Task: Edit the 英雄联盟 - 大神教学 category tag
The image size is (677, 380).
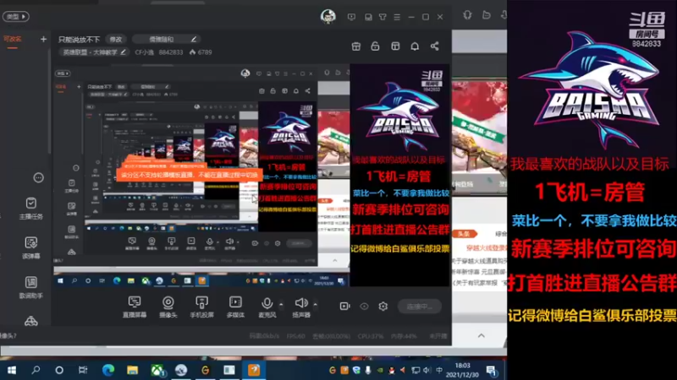Action: (x=94, y=52)
